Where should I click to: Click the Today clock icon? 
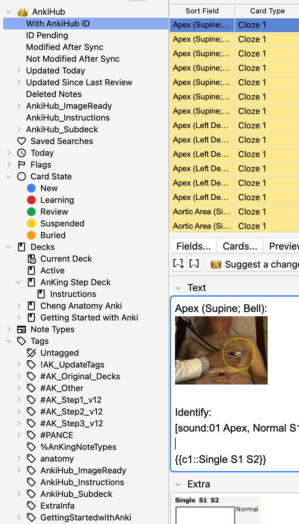tap(22, 153)
